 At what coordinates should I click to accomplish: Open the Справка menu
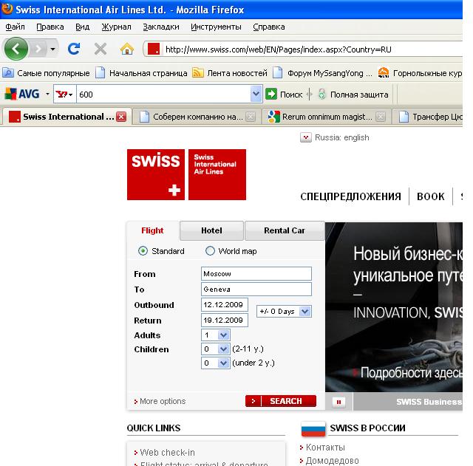coord(269,27)
